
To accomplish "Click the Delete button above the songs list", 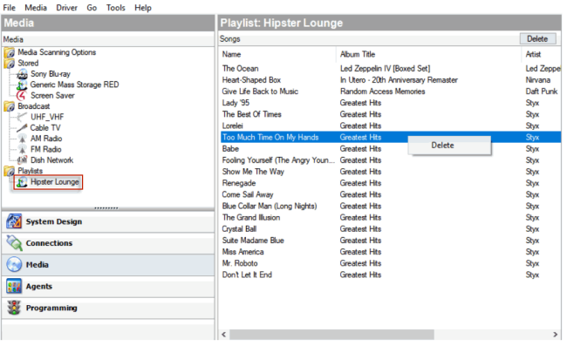I will pos(537,38).
